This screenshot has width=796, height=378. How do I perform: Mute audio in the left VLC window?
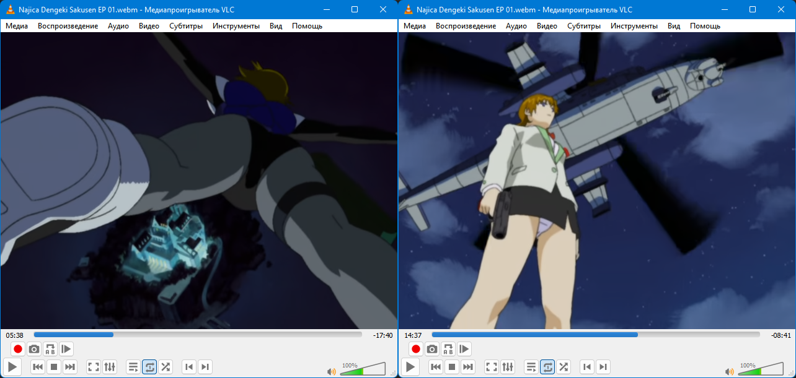332,371
